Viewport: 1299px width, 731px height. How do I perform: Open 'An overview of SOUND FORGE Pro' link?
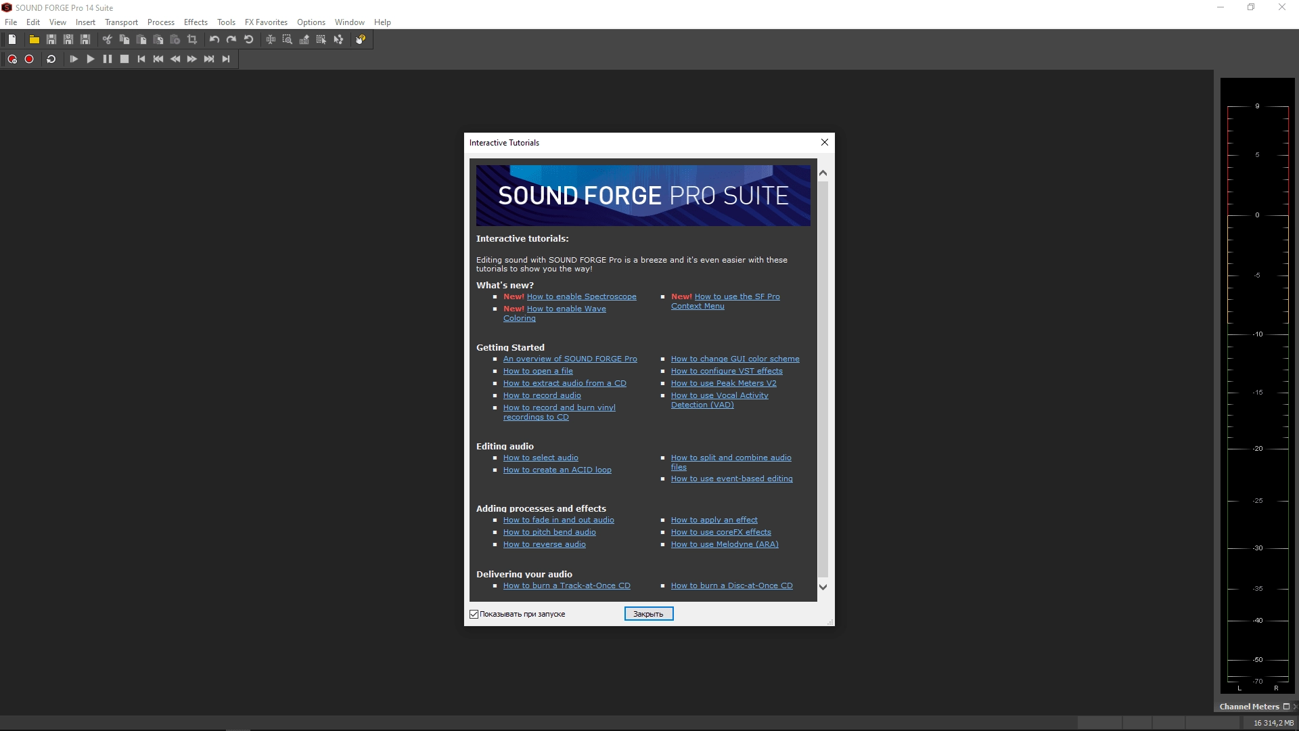pyautogui.click(x=570, y=359)
